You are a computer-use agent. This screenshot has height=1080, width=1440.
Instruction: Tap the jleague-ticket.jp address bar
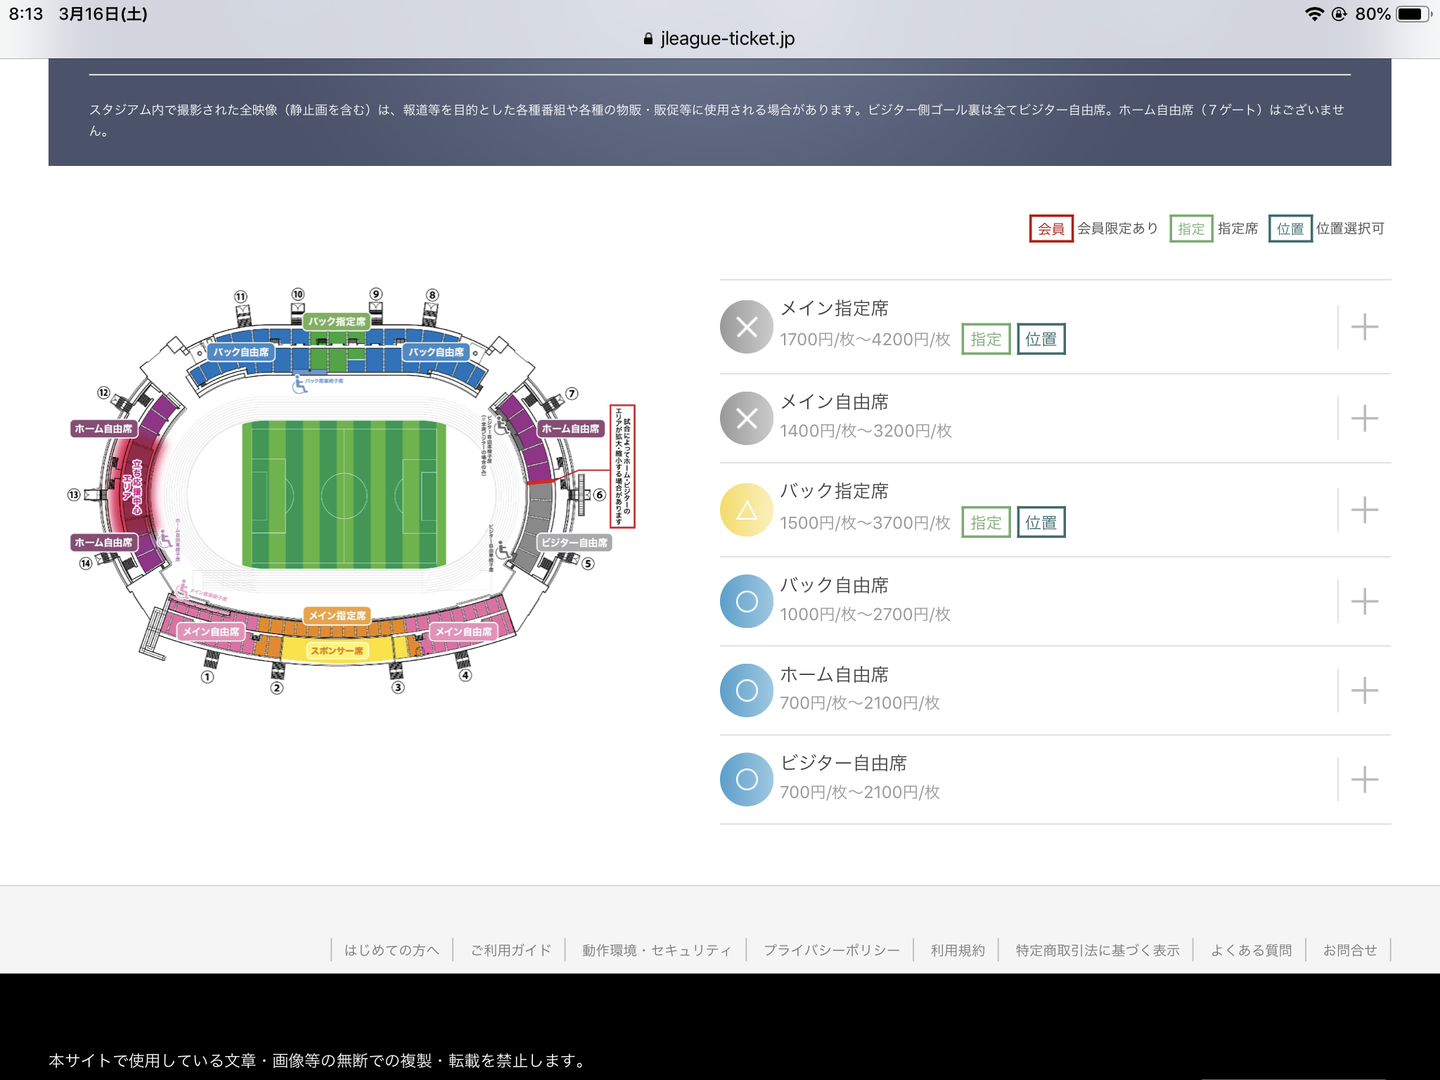click(720, 39)
